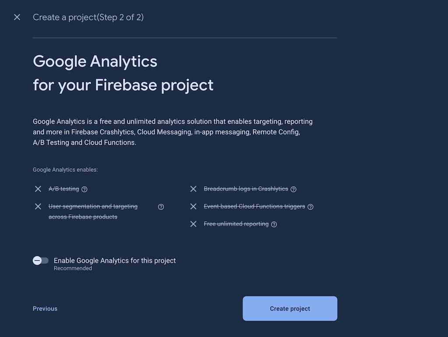The image size is (448, 337).
Task: Click the X mark beside Event-based Cloud Functions
Action: [193, 206]
